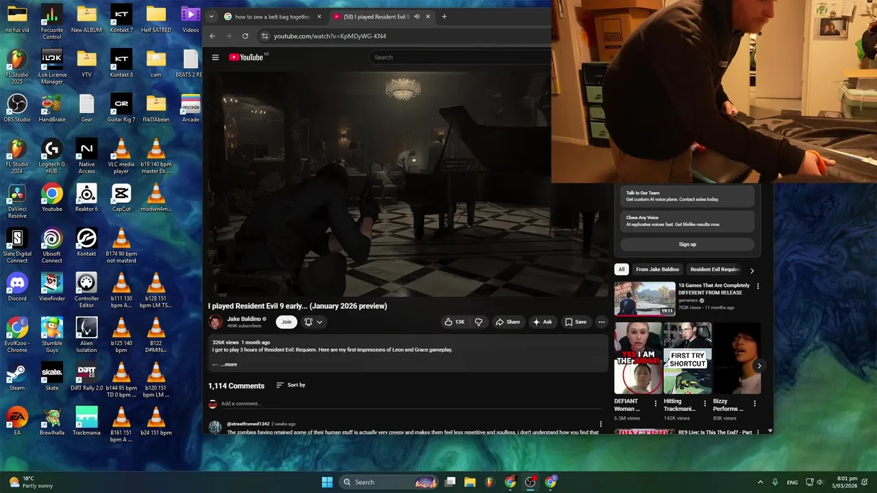Focus the YouTube Search box
This screenshot has width=877, height=493.
pyautogui.click(x=459, y=58)
